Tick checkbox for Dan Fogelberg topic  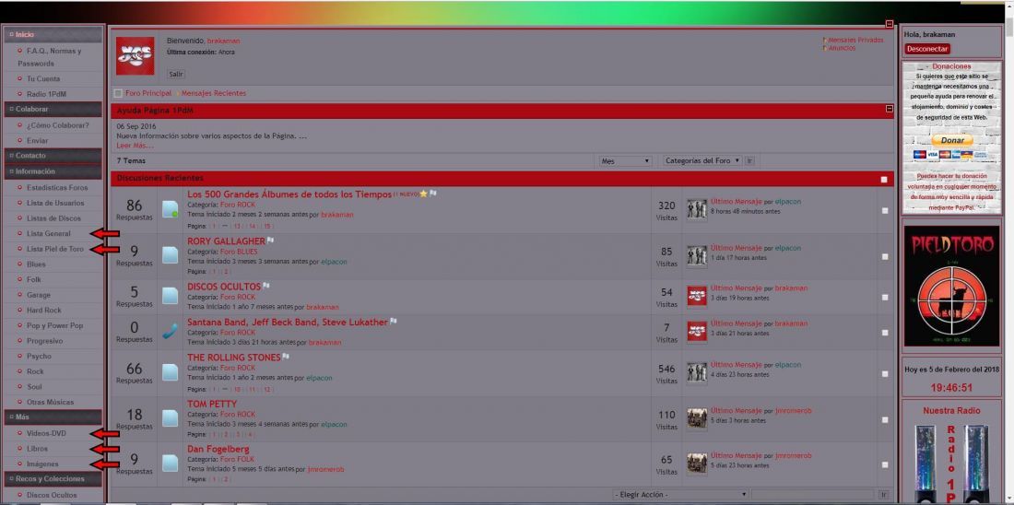point(885,464)
